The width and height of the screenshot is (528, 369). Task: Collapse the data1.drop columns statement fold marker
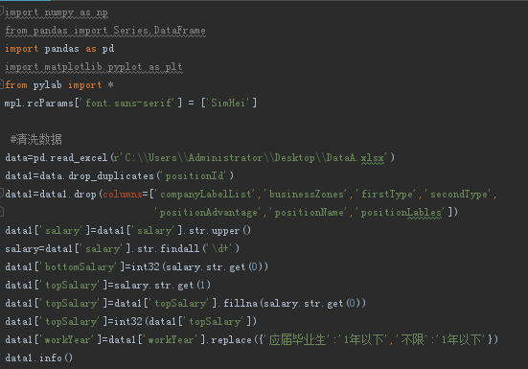(x=2, y=194)
